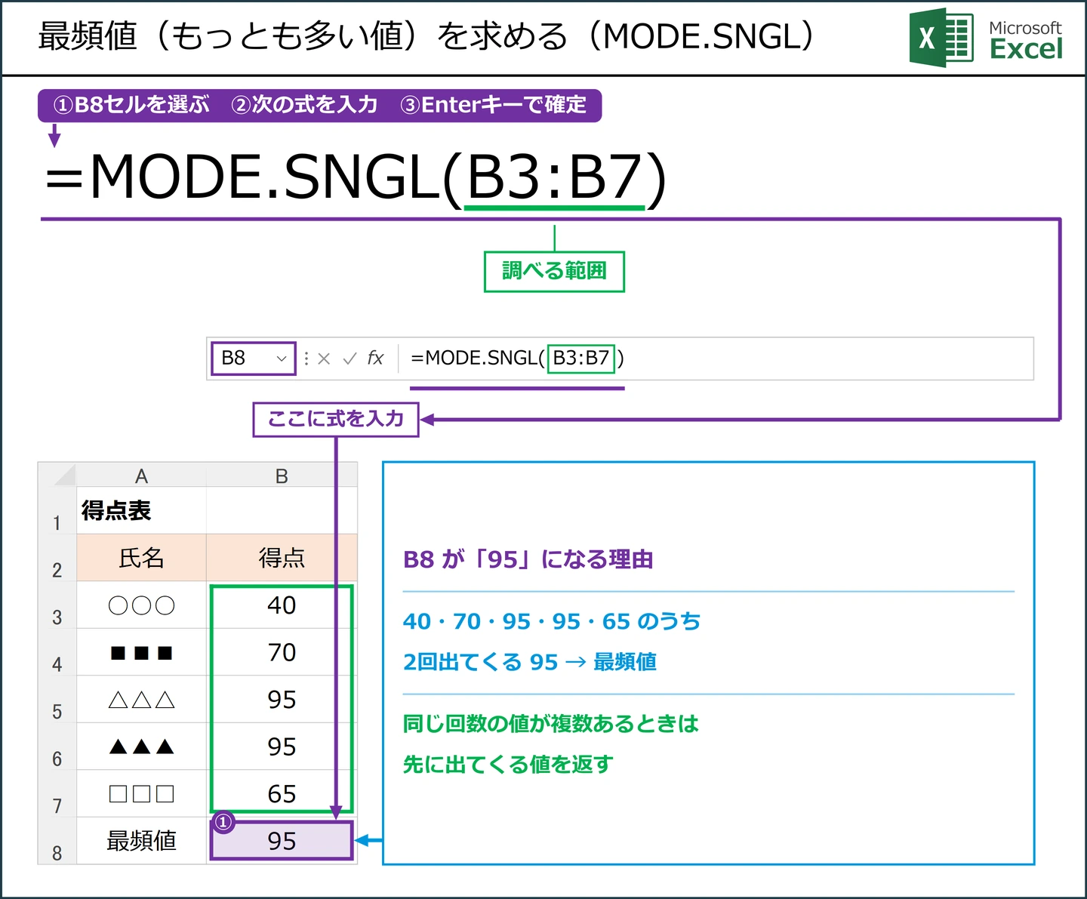Select the score cell with 65

(x=282, y=794)
